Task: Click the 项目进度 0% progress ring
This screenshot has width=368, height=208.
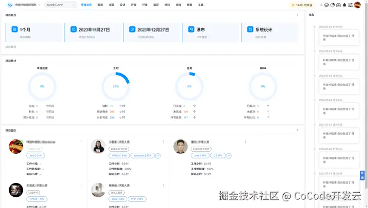Action: coord(42,86)
